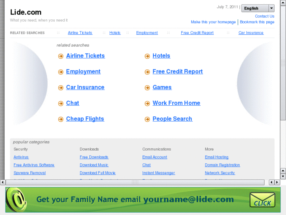Viewport: 286px width, 215px height.
Task: Click the horizontal scrollbar left arrow at far left
Action: pos(2,182)
